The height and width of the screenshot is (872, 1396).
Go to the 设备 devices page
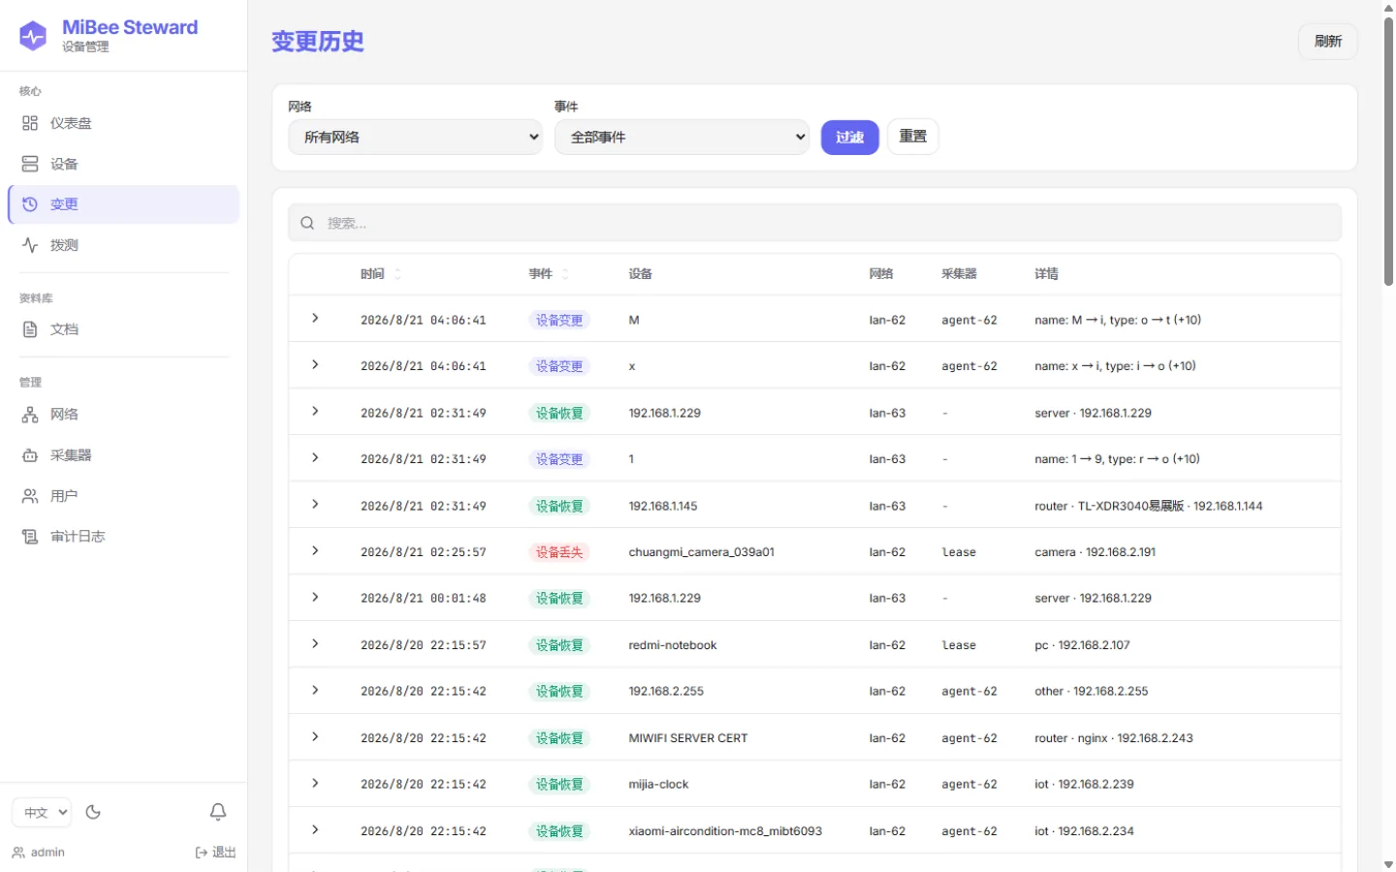tap(123, 164)
